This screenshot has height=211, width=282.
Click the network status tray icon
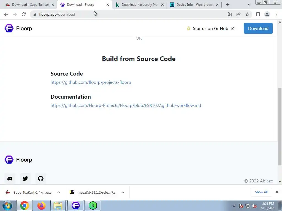point(248,206)
